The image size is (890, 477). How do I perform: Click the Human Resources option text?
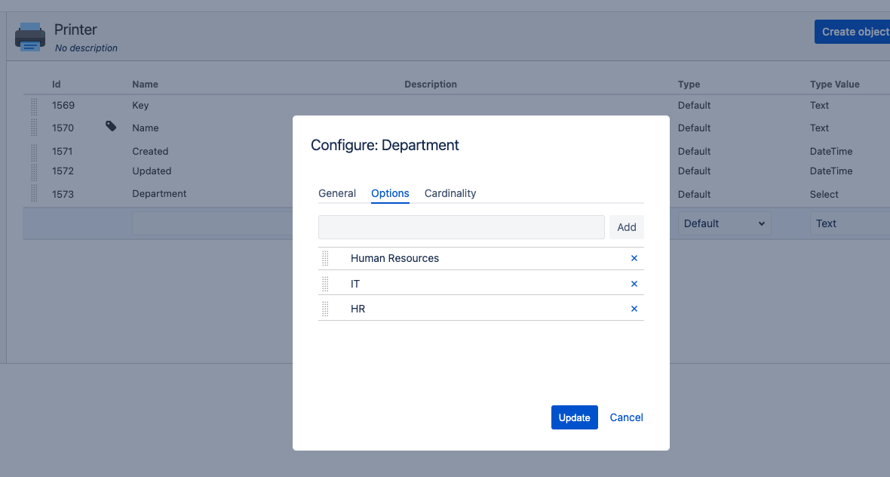394,258
